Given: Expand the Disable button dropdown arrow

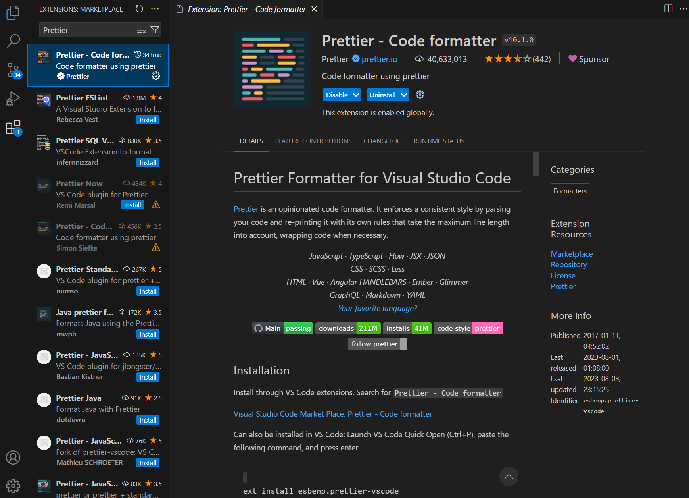Looking at the screenshot, I should [356, 95].
